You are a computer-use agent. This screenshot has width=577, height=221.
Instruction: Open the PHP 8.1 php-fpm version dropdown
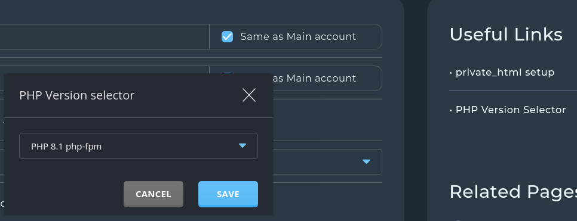point(139,146)
